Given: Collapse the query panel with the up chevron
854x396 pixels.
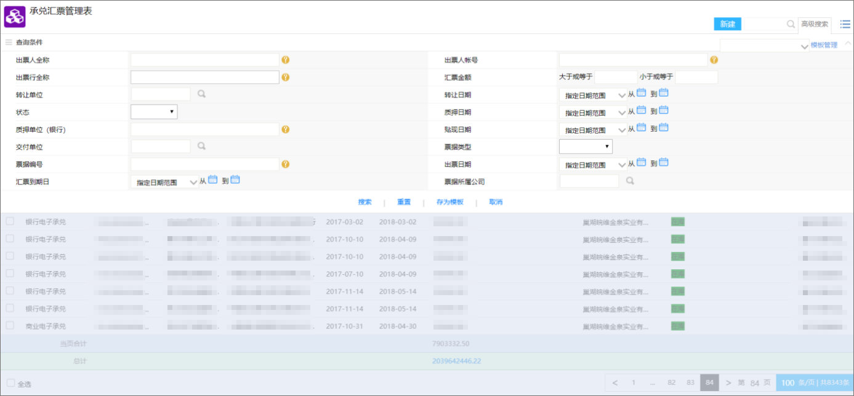Looking at the screenshot, I should pos(848,43).
